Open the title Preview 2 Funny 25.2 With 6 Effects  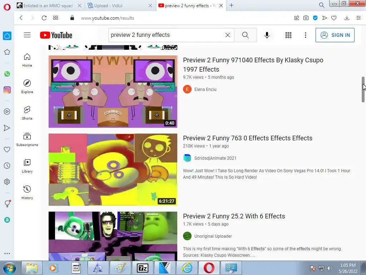tap(234, 216)
